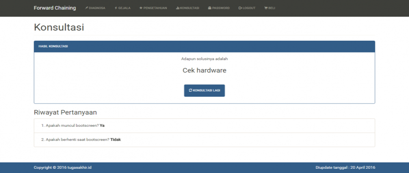Select row 'Apakah muncul bootscreen? Ya'

pos(204,126)
